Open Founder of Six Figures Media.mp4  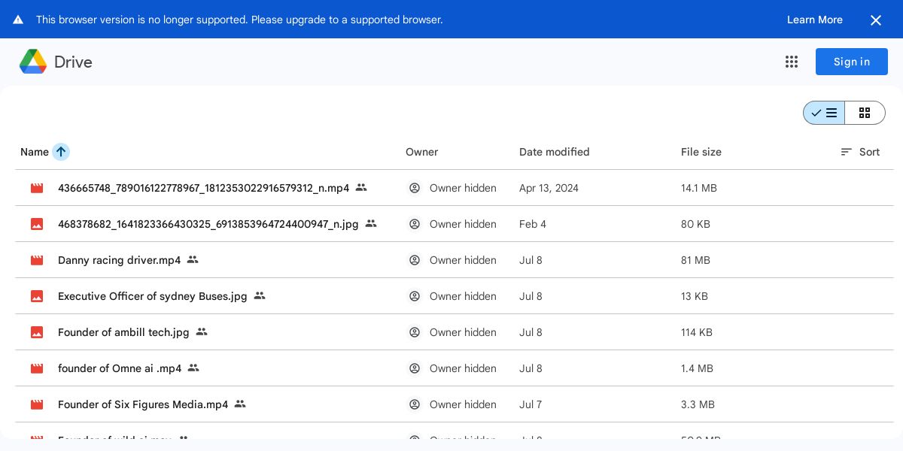click(143, 404)
